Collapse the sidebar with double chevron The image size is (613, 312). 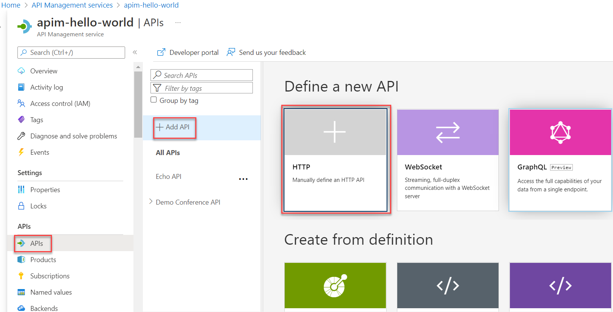click(x=135, y=52)
